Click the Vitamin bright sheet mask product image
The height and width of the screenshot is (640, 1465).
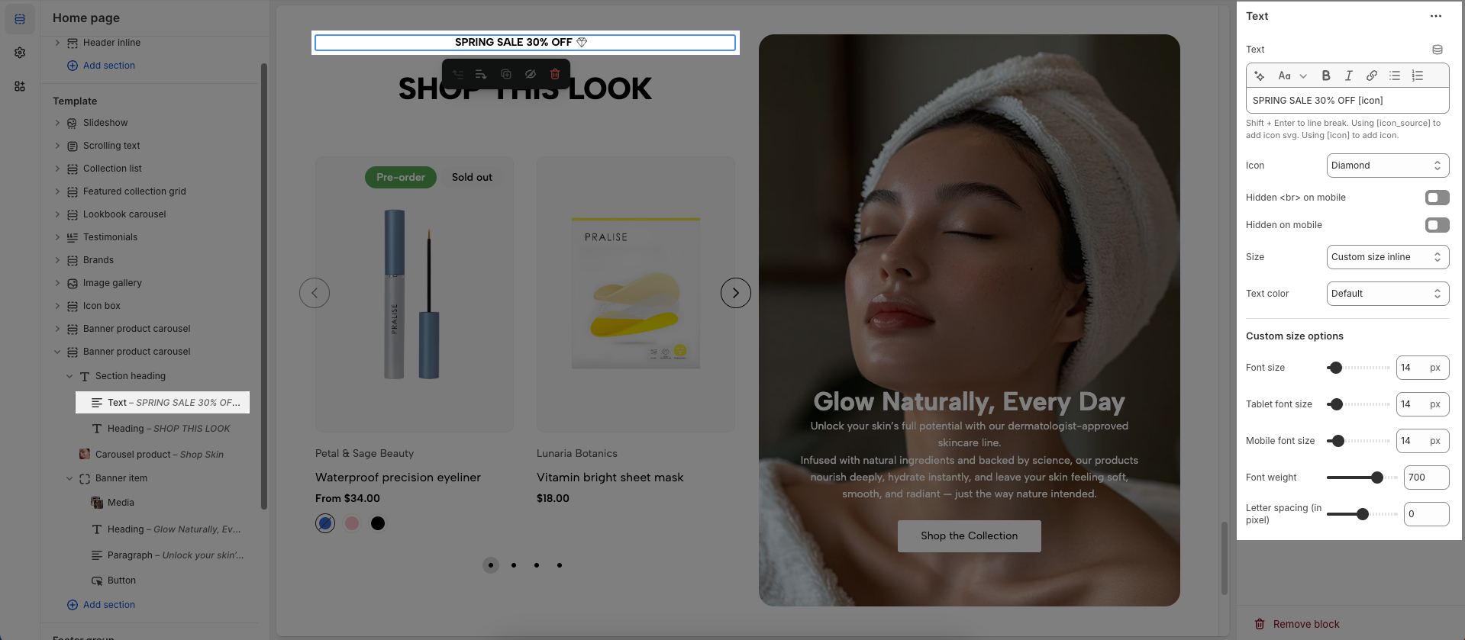[x=636, y=294]
